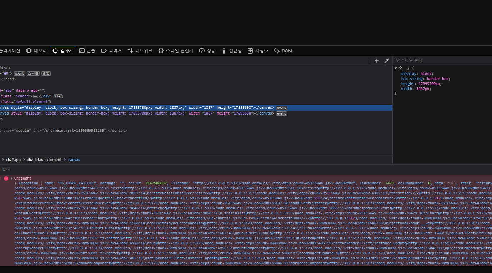
Task: Click the console prompt icon on 콘솔 tab
Action: (82, 51)
